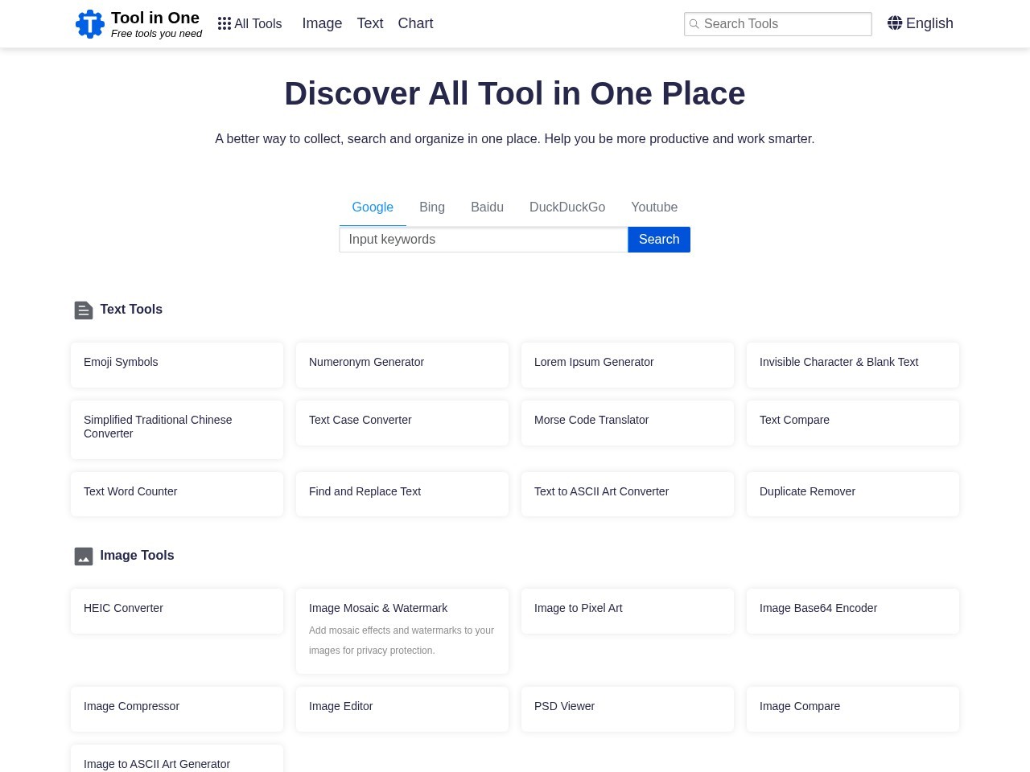Click the globe language icon

(895, 23)
